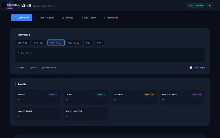
Task: Click the BASE 16 badge
Action: pos(197,95)
